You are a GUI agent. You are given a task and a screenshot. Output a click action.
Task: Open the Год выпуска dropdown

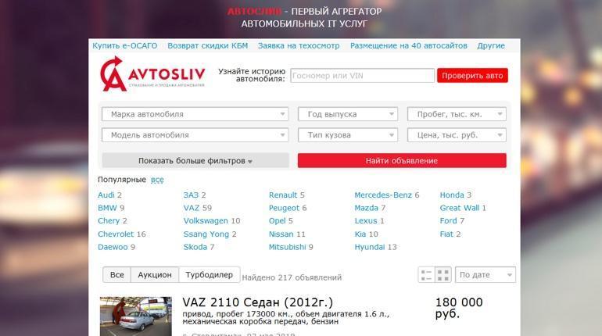(x=348, y=114)
